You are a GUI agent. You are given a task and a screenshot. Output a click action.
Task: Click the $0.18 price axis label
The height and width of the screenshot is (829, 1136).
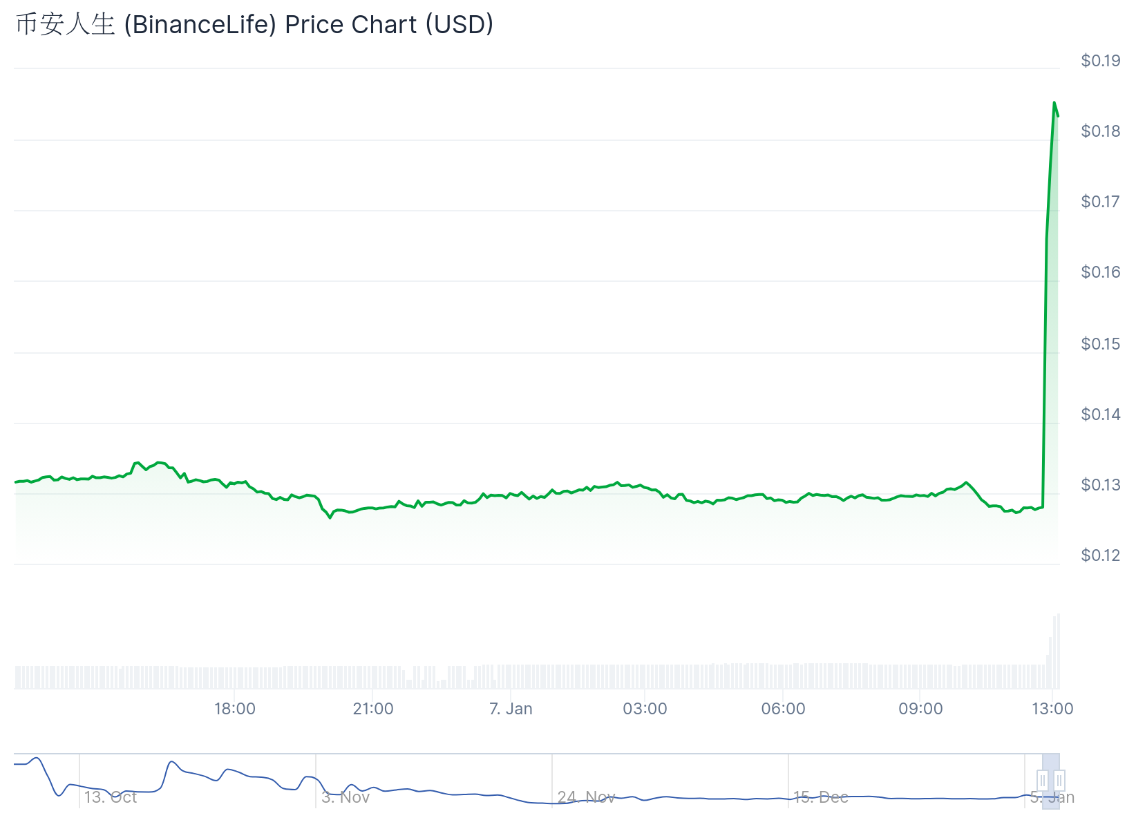pyautogui.click(x=1101, y=131)
